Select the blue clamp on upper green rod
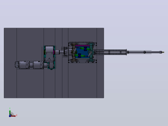The height and width of the screenshot is (126, 168). 85,49
